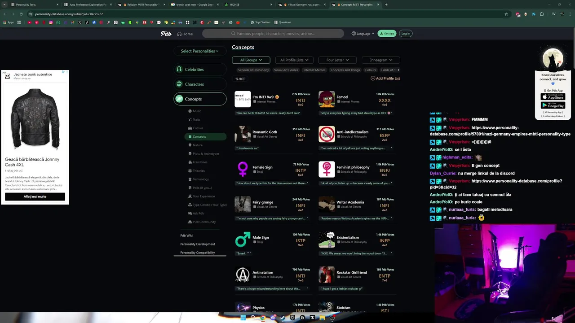The height and width of the screenshot is (323, 575).
Task: Go to Home from the header
Action: pyautogui.click(x=185, y=34)
